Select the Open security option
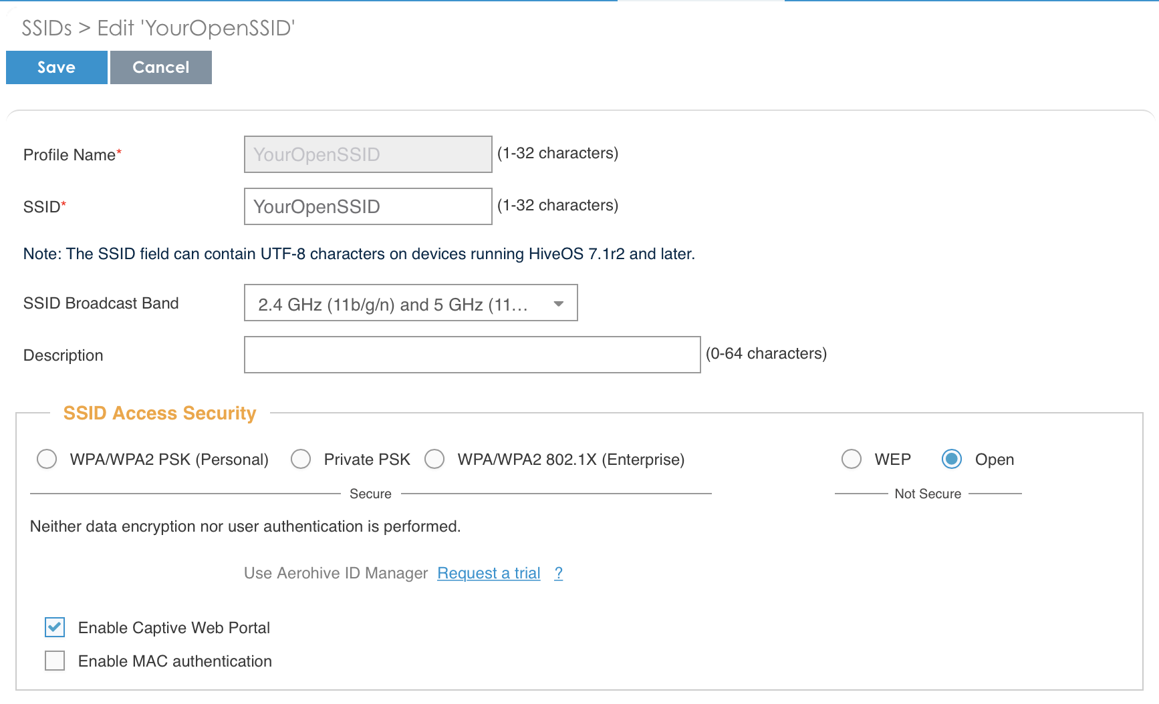This screenshot has width=1159, height=704. [951, 459]
